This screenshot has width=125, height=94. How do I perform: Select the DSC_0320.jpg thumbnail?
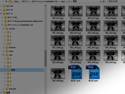coord(58,26)
